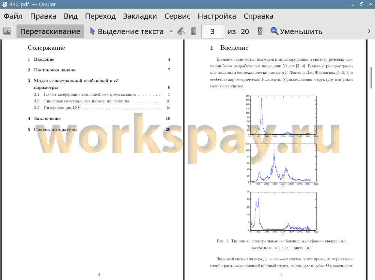Select contents entry Список литературы
This screenshot has width=375, height=280.
click(99, 130)
